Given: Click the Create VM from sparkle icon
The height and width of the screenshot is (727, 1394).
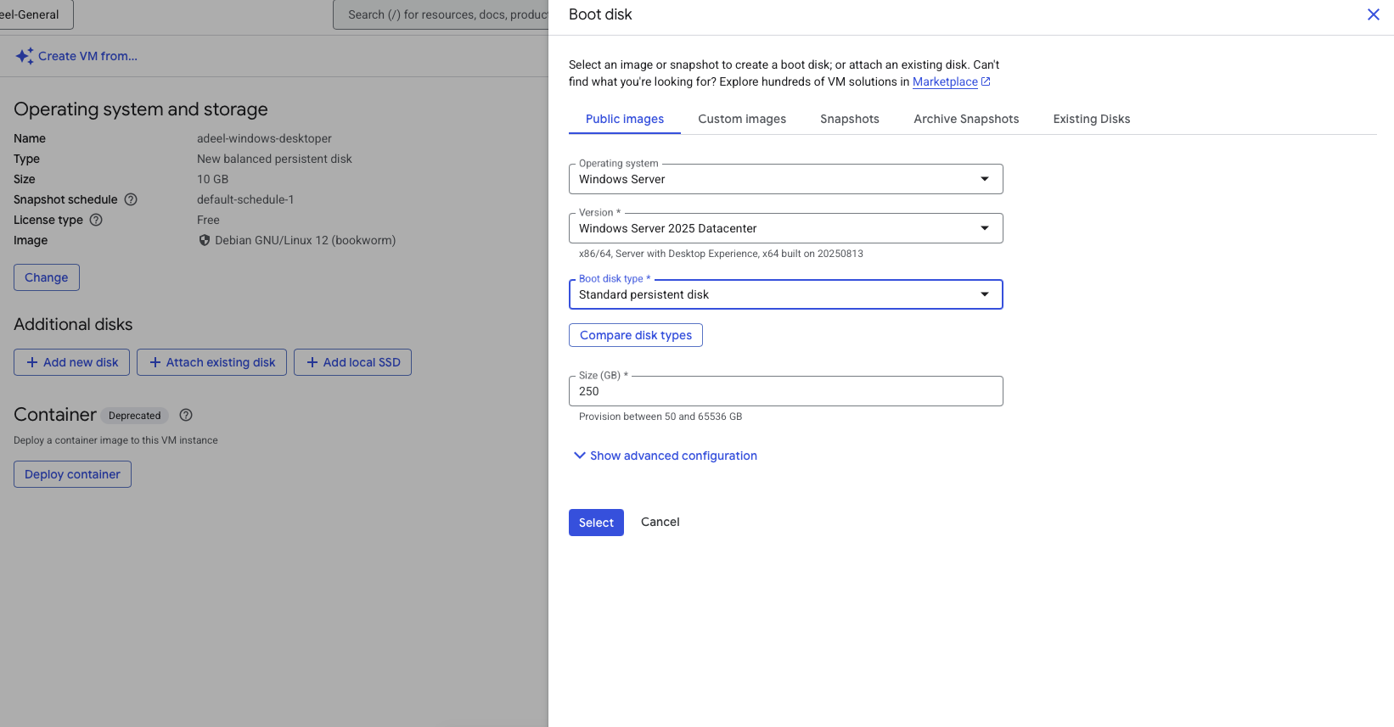Looking at the screenshot, I should click(25, 56).
